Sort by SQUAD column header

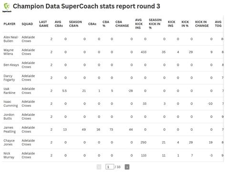(x=27, y=24)
